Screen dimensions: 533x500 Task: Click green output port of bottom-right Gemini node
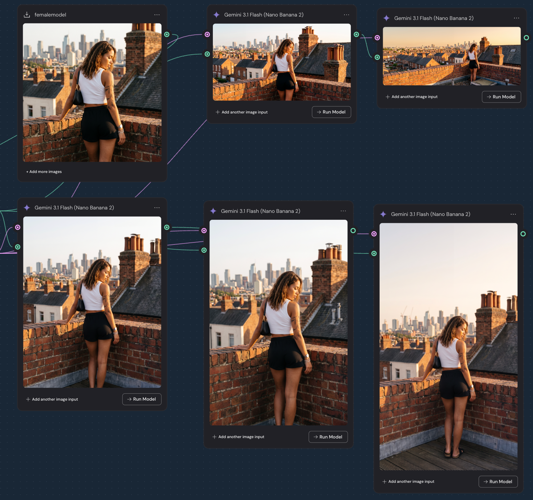(x=523, y=234)
